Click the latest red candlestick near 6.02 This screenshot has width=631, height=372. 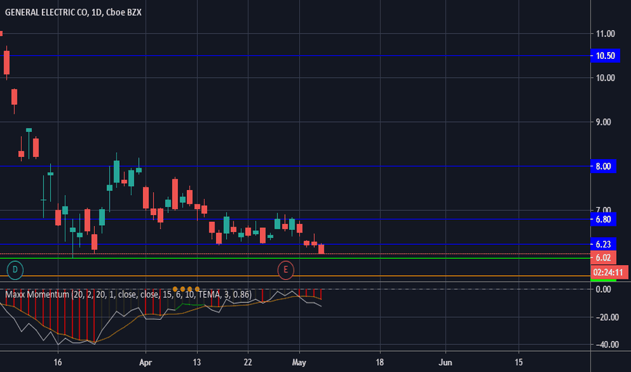tap(321, 249)
